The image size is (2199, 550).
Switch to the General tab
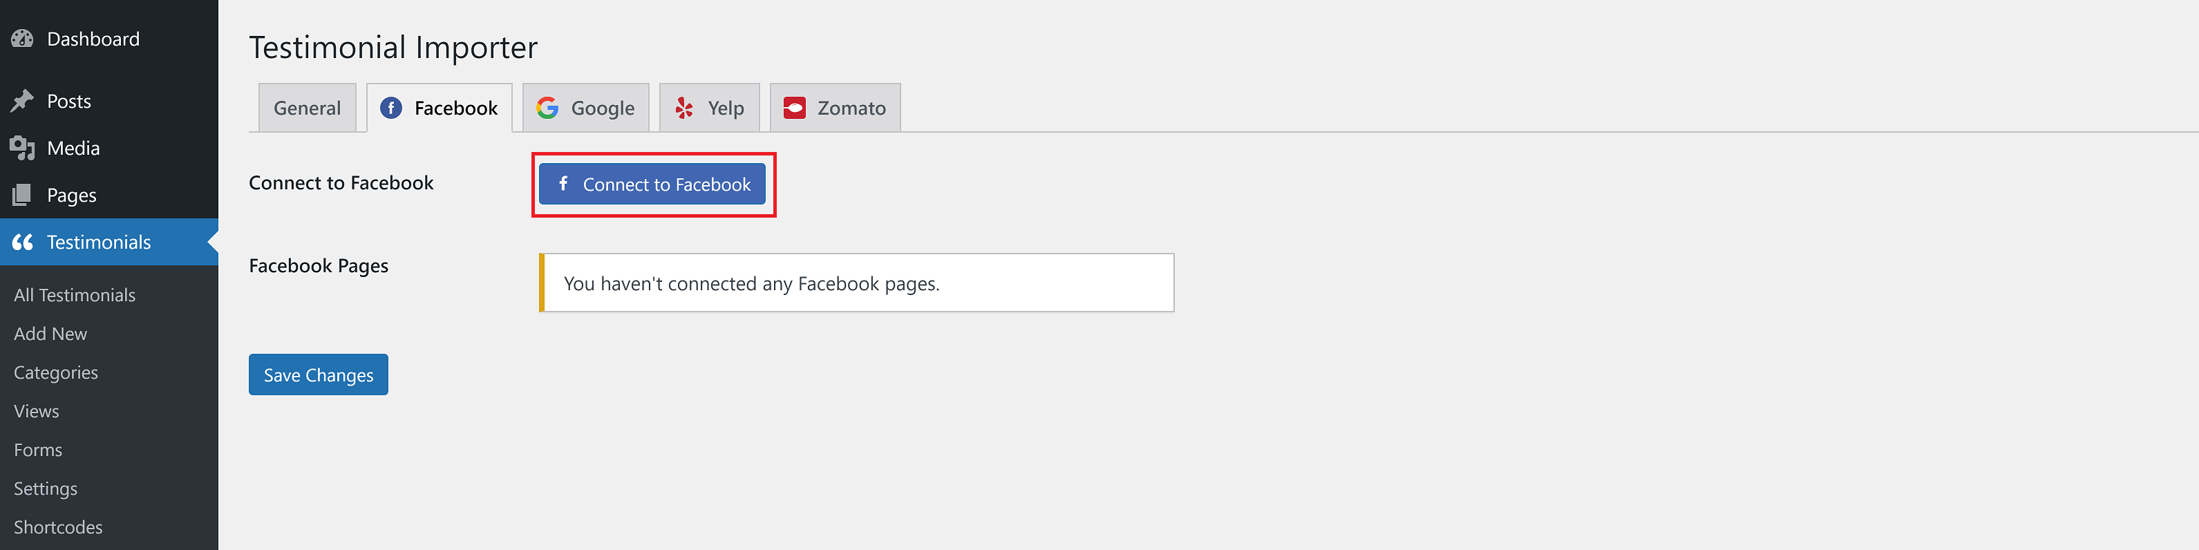pyautogui.click(x=308, y=108)
